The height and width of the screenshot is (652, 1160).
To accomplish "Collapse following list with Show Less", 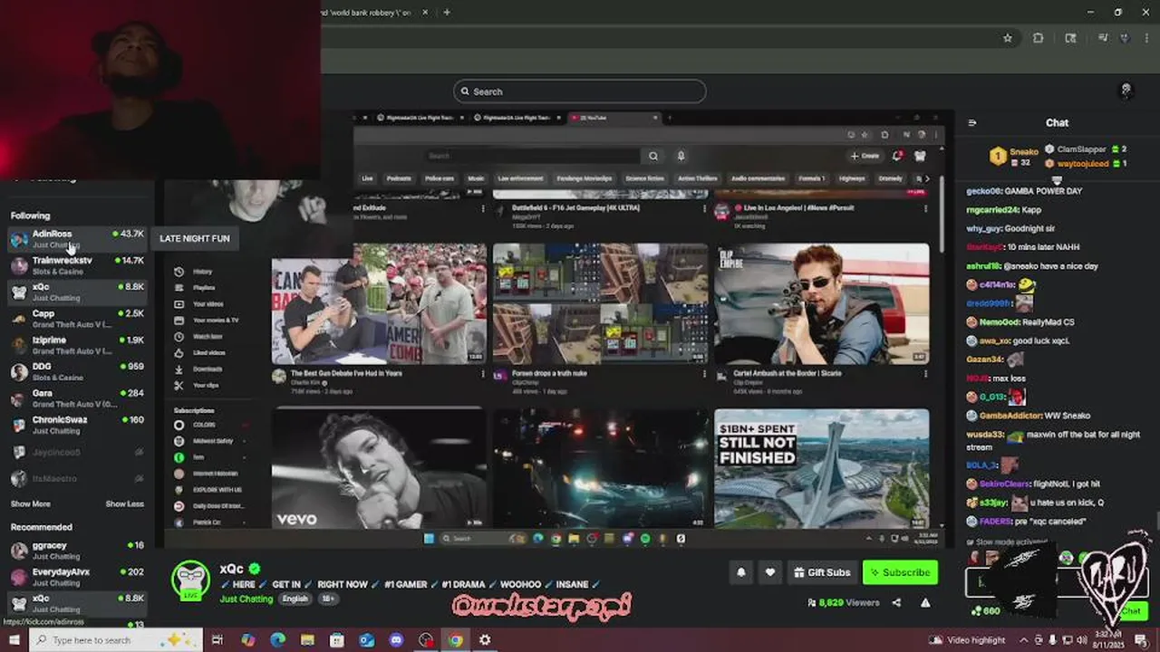I will point(124,503).
